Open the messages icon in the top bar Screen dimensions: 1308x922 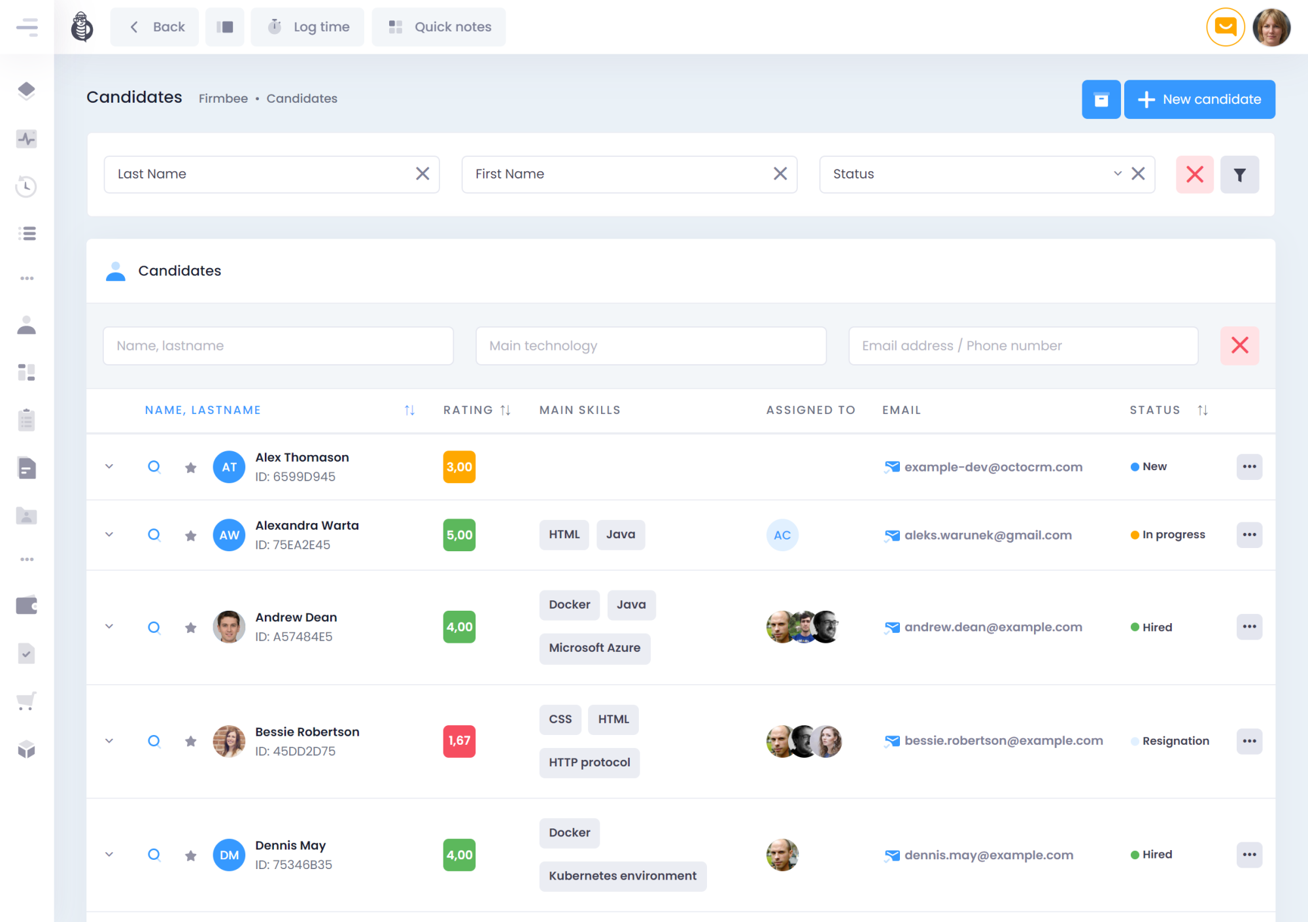(x=1225, y=27)
